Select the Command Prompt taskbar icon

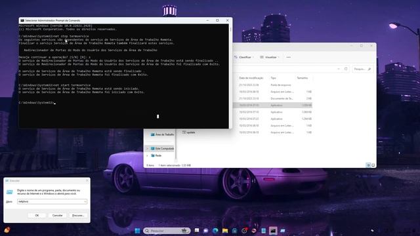pos(273,231)
